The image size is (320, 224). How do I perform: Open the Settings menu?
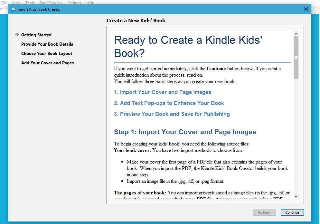click(x=74, y=3)
